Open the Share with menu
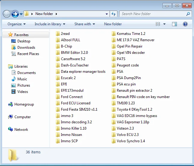 pyautogui.click(x=85, y=24)
